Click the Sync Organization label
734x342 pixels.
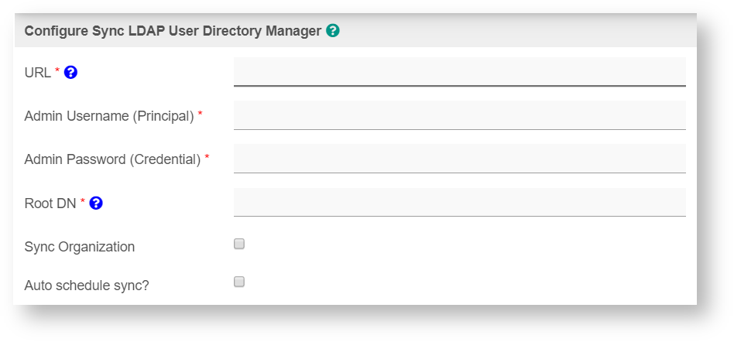[80, 247]
